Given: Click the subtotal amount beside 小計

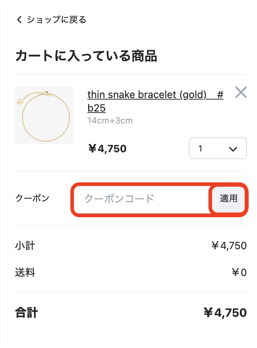Looking at the screenshot, I should coord(229,246).
